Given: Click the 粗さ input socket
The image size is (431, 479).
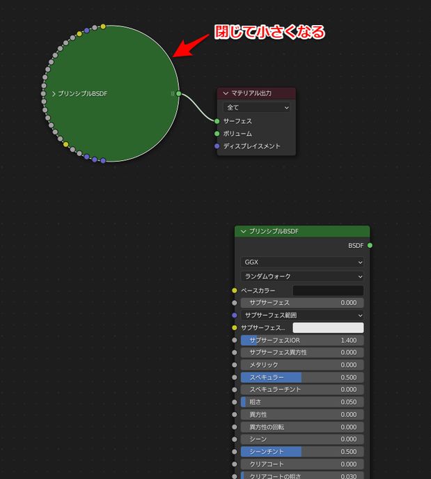Looking at the screenshot, I should [234, 402].
